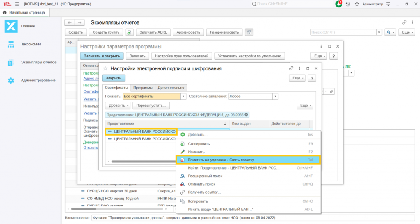This screenshot has height=224, width=420.
Task: Open Администрирование gear icon
Action: [x=11, y=80]
